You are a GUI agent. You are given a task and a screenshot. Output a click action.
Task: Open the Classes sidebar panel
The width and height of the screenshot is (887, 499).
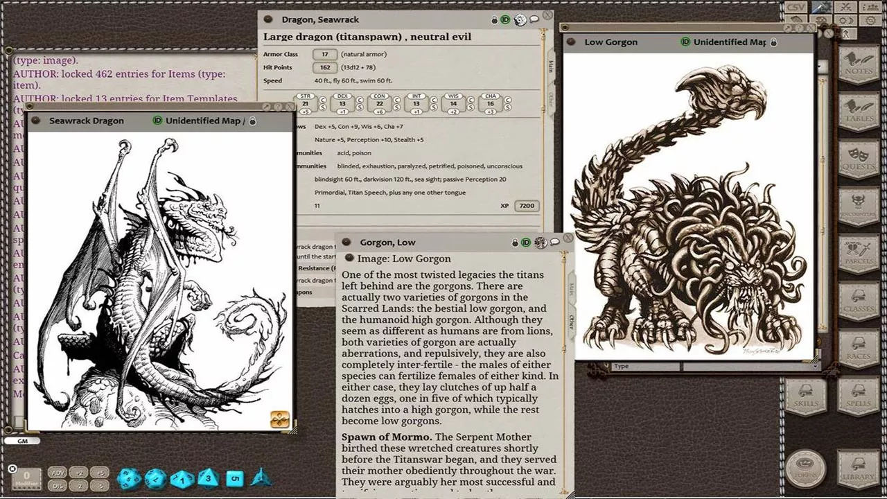point(859,303)
